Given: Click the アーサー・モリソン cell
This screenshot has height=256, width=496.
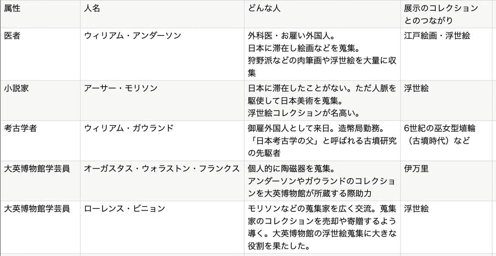Looking at the screenshot, I should pyautogui.click(x=162, y=100).
